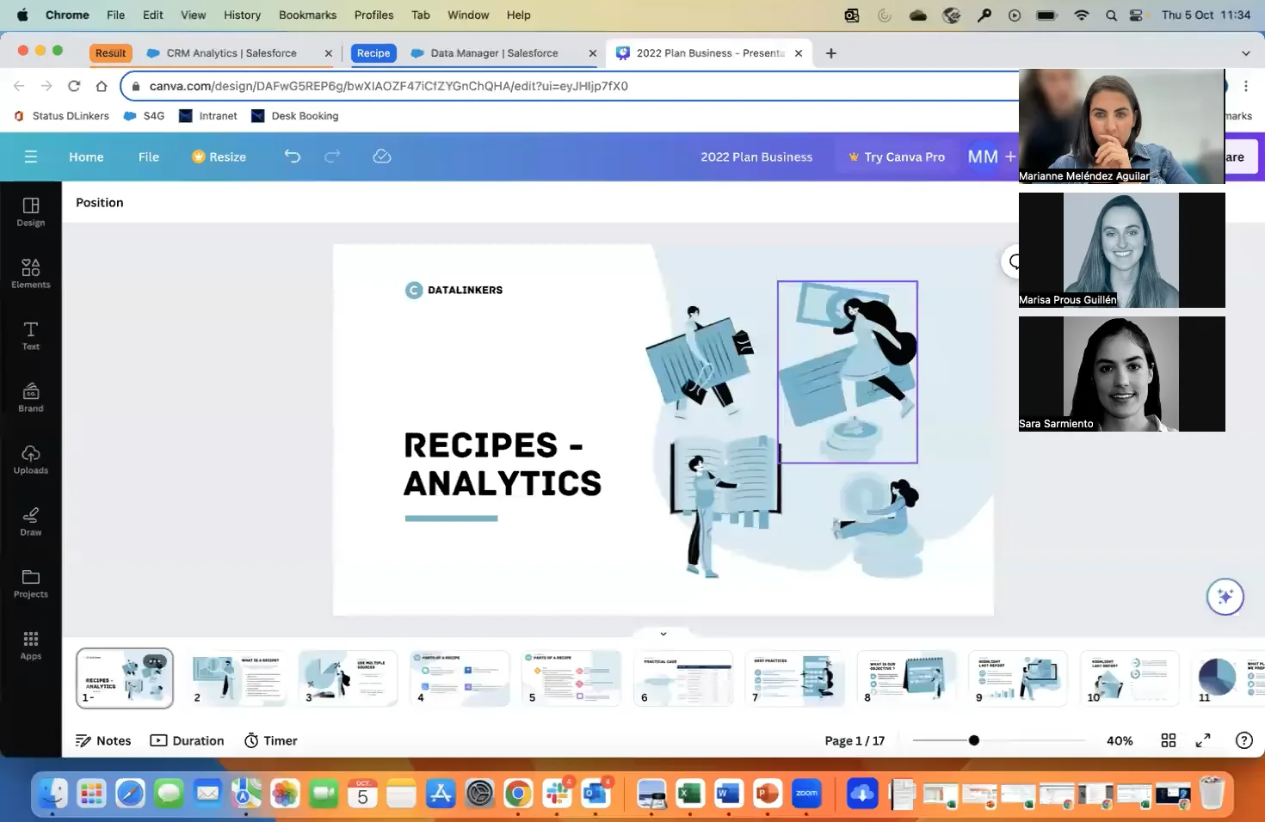
Task: Open the Resize options
Action: point(219,156)
